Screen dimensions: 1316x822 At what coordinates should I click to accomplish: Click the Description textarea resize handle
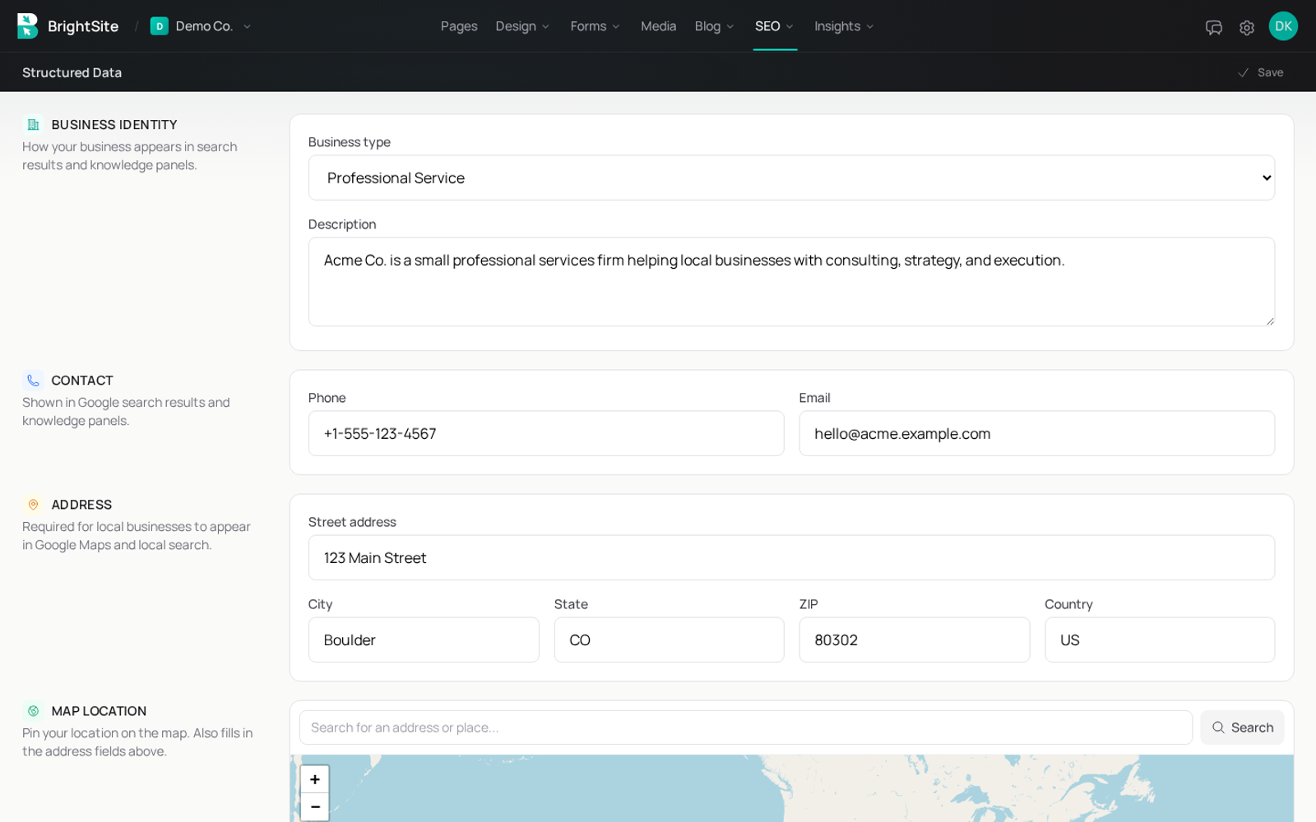click(x=1270, y=321)
